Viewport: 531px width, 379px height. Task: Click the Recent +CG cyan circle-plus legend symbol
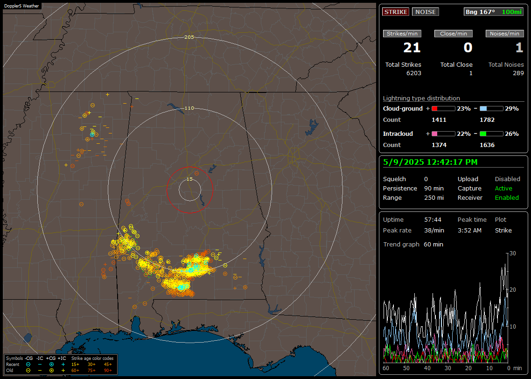(51, 365)
